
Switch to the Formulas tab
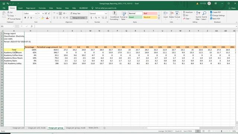coord(42,8)
